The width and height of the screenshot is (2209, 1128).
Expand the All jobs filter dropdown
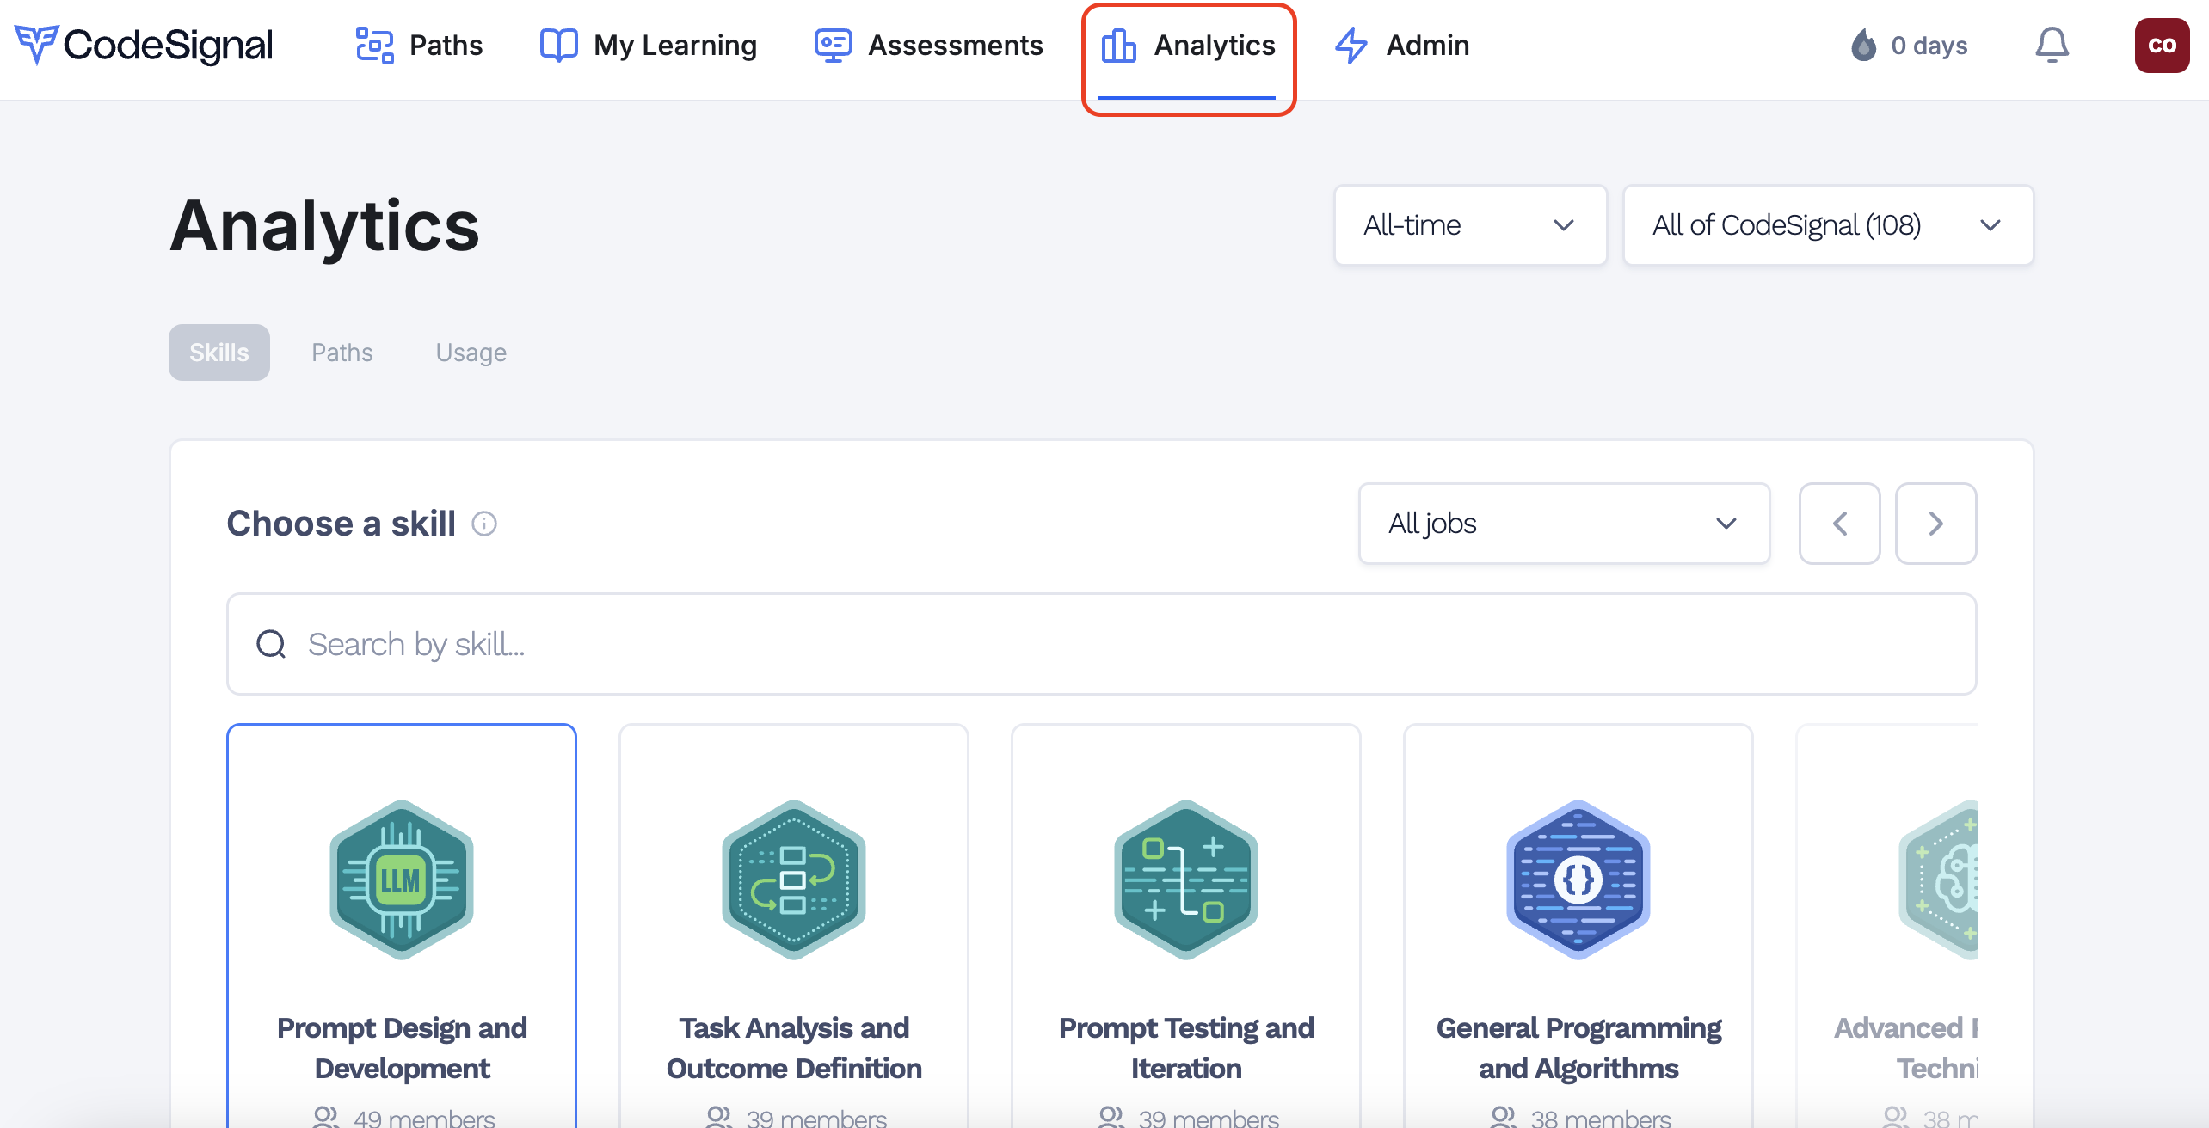pyautogui.click(x=1563, y=524)
